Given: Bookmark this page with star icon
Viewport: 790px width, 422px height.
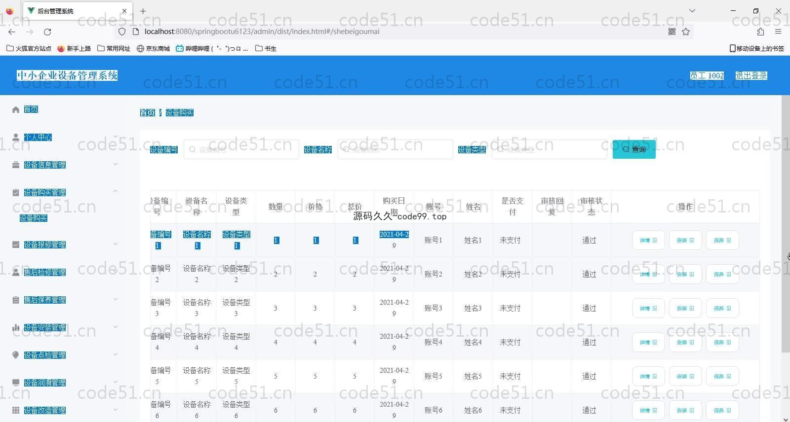Looking at the screenshot, I should pos(686,32).
